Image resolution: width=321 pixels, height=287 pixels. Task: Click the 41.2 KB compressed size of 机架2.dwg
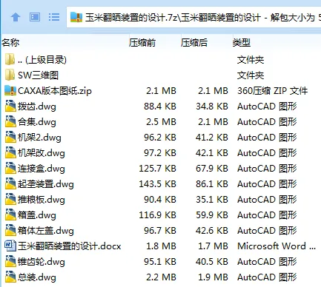(x=212, y=138)
